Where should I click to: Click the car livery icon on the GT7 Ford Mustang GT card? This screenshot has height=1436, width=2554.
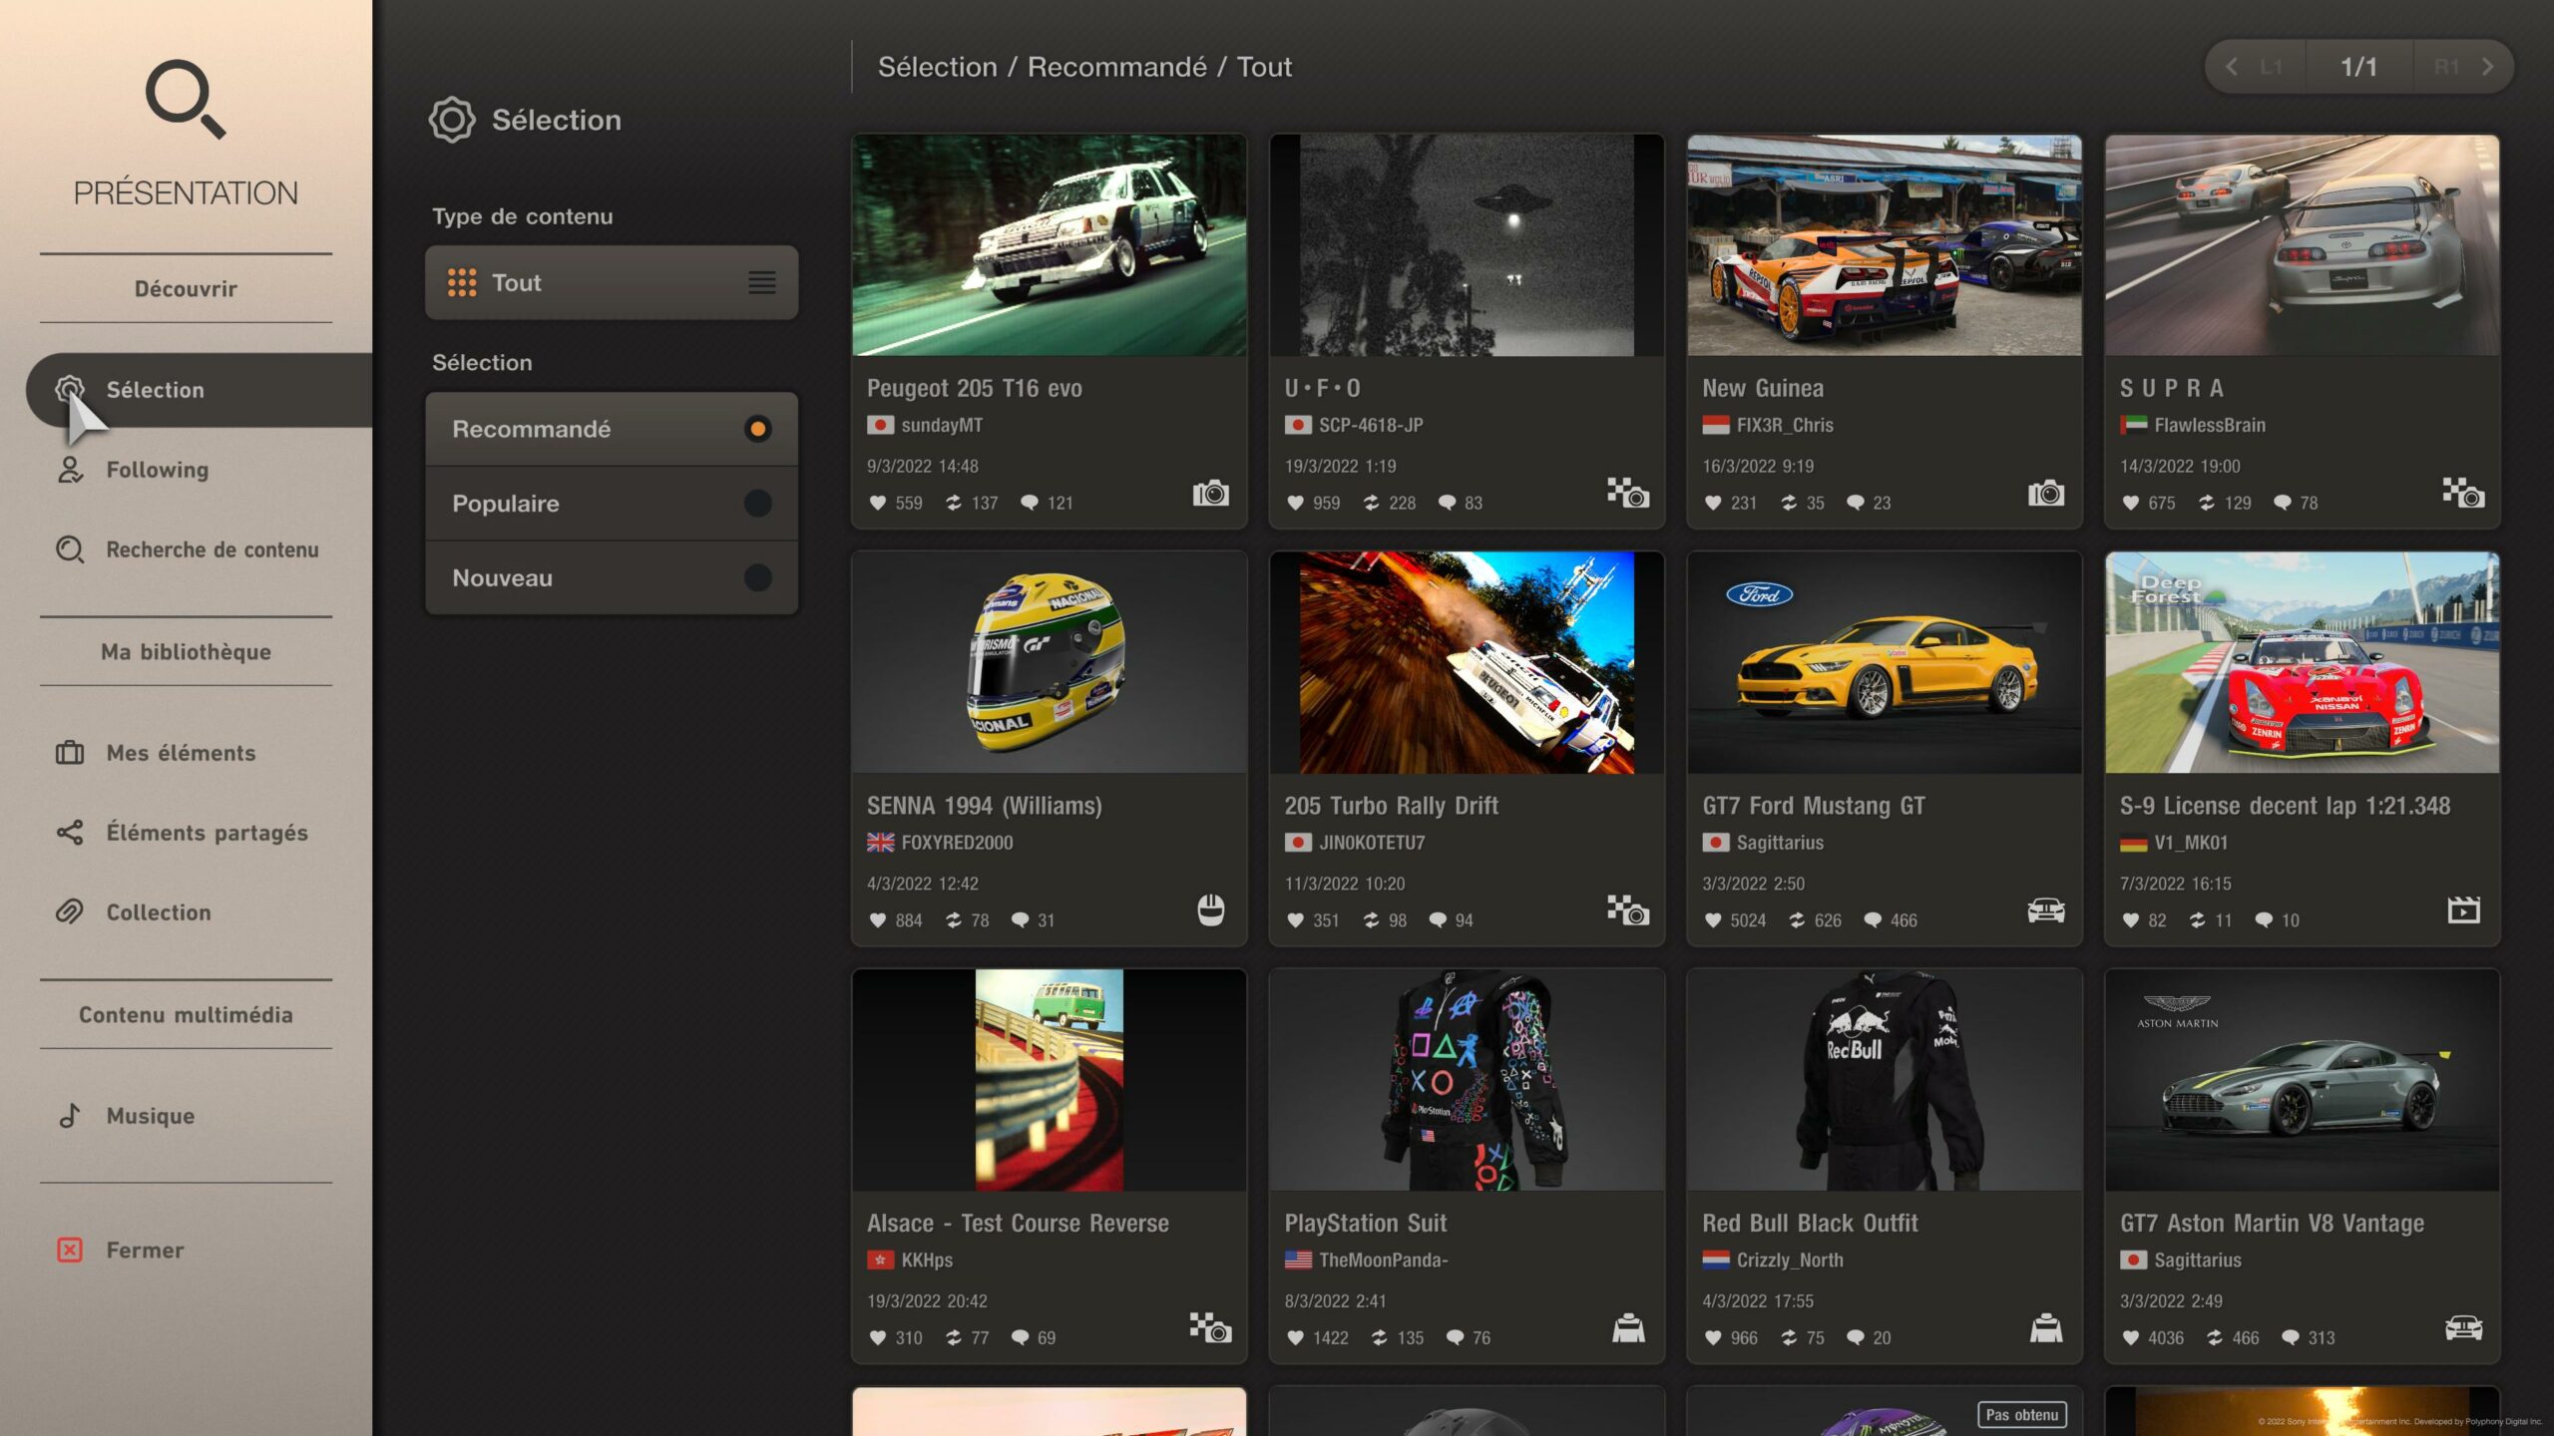(2046, 910)
